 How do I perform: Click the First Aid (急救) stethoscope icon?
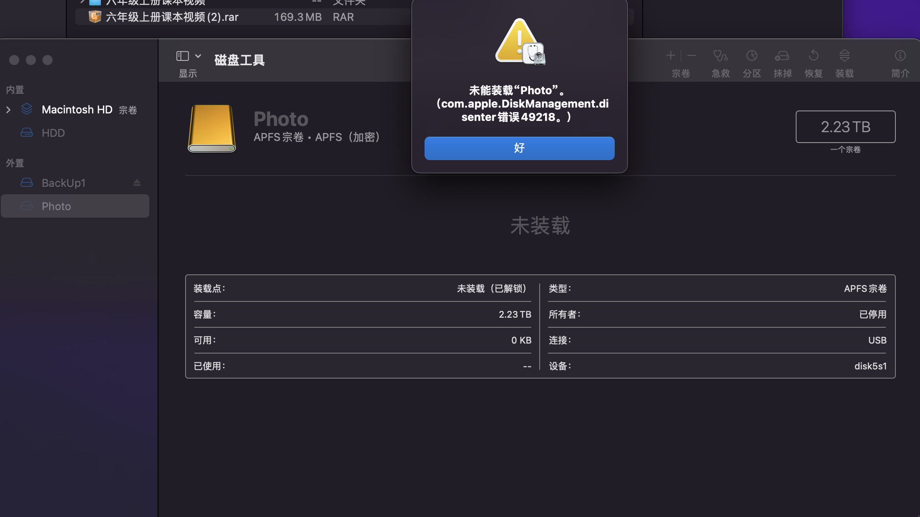point(720,56)
